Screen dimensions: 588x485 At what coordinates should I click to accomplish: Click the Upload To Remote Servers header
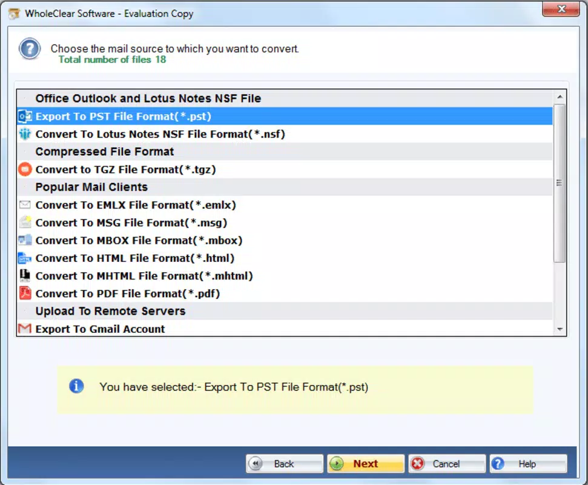(285, 311)
